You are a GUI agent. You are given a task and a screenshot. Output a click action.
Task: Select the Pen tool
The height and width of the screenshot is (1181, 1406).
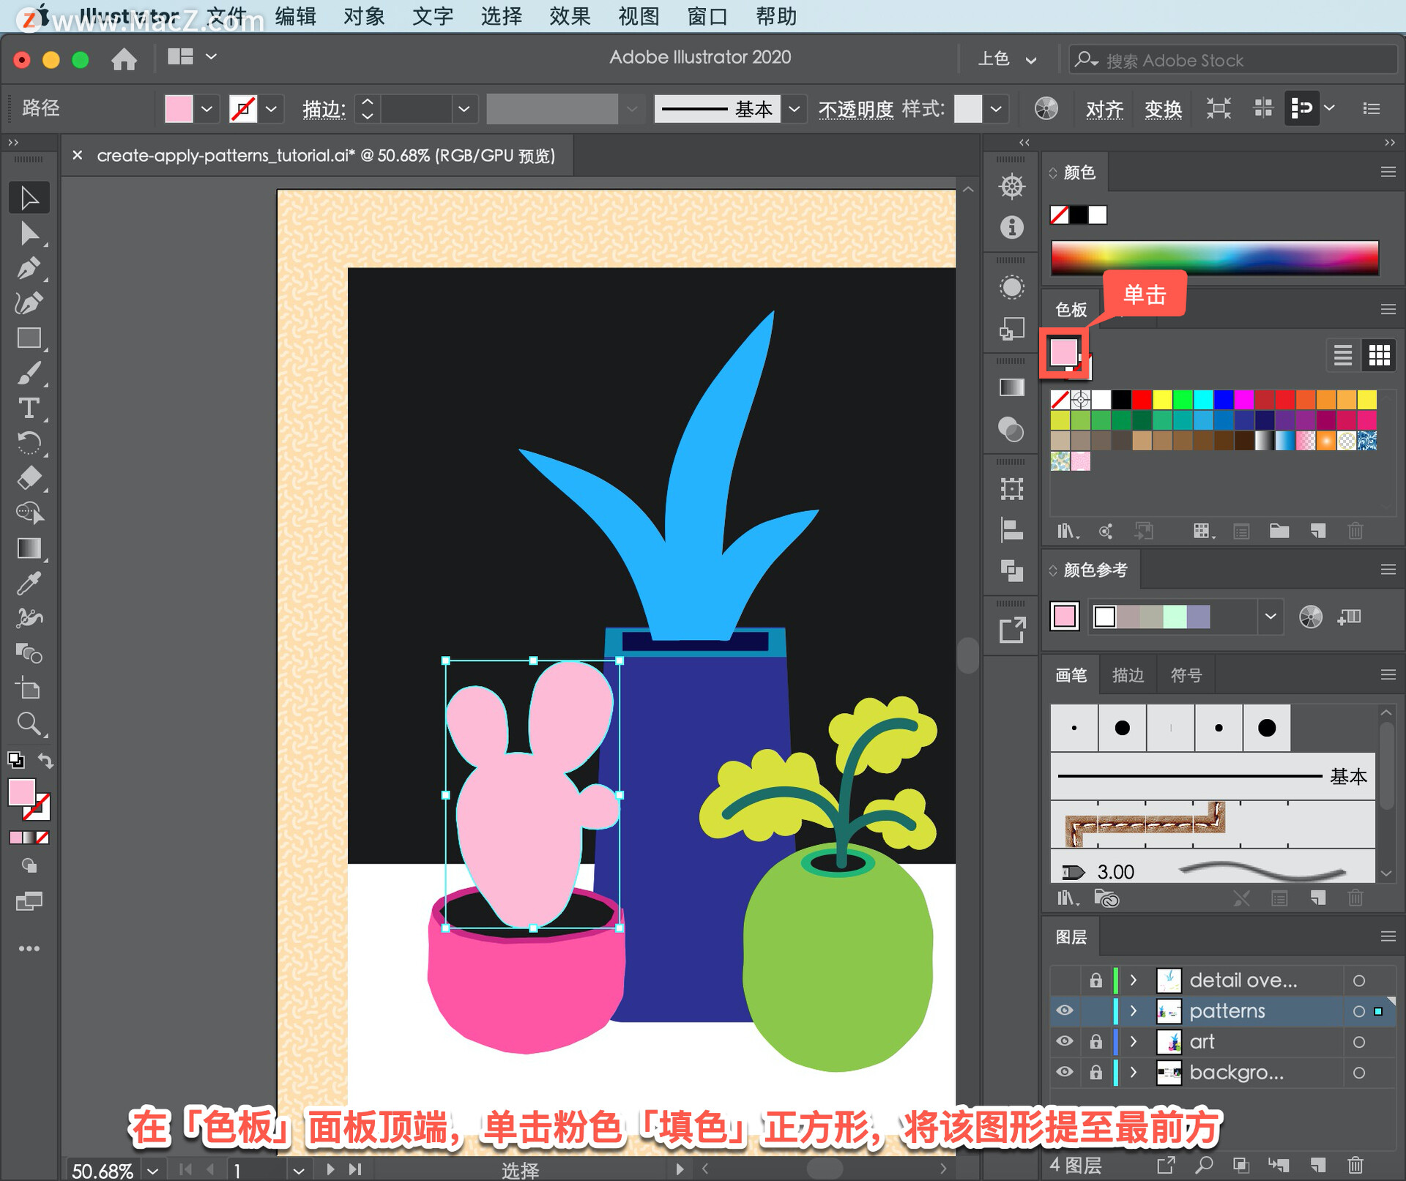[29, 268]
